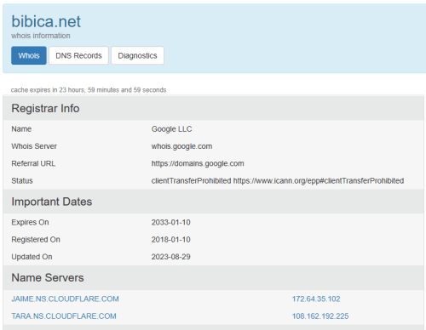
Task: Open the Whois tab
Action: pyautogui.click(x=29, y=55)
